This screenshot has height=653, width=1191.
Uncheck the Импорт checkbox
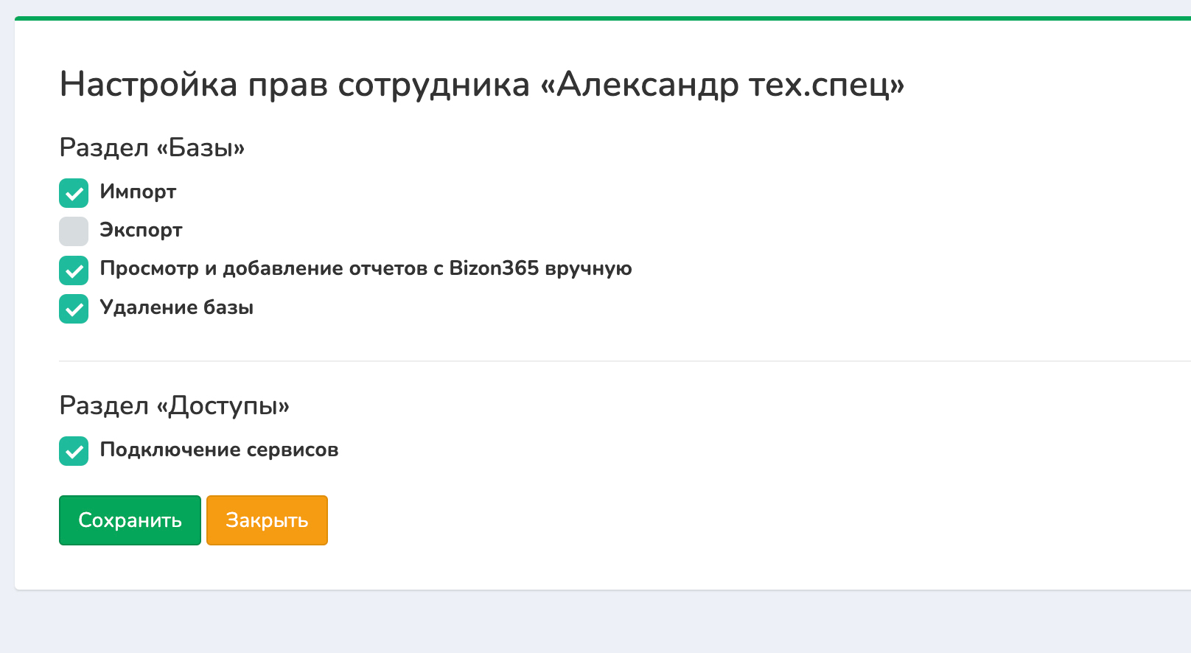[74, 193]
